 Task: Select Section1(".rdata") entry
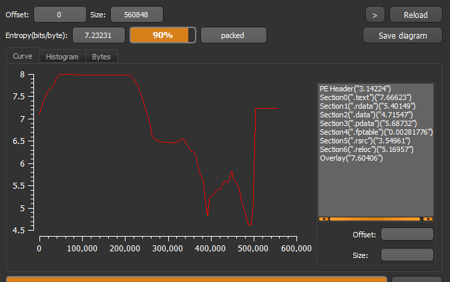pos(376,106)
